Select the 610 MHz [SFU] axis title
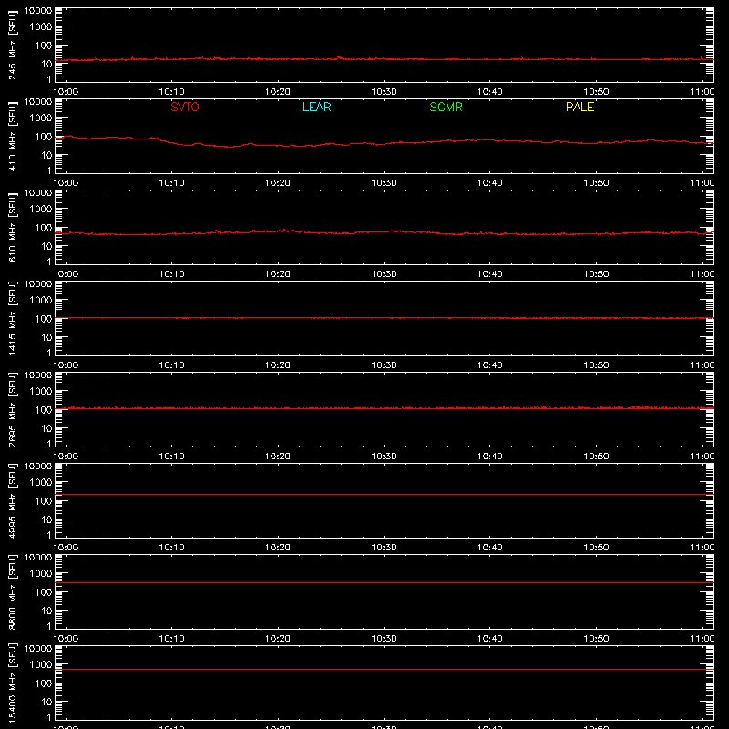The image size is (729, 729). (x=12, y=227)
